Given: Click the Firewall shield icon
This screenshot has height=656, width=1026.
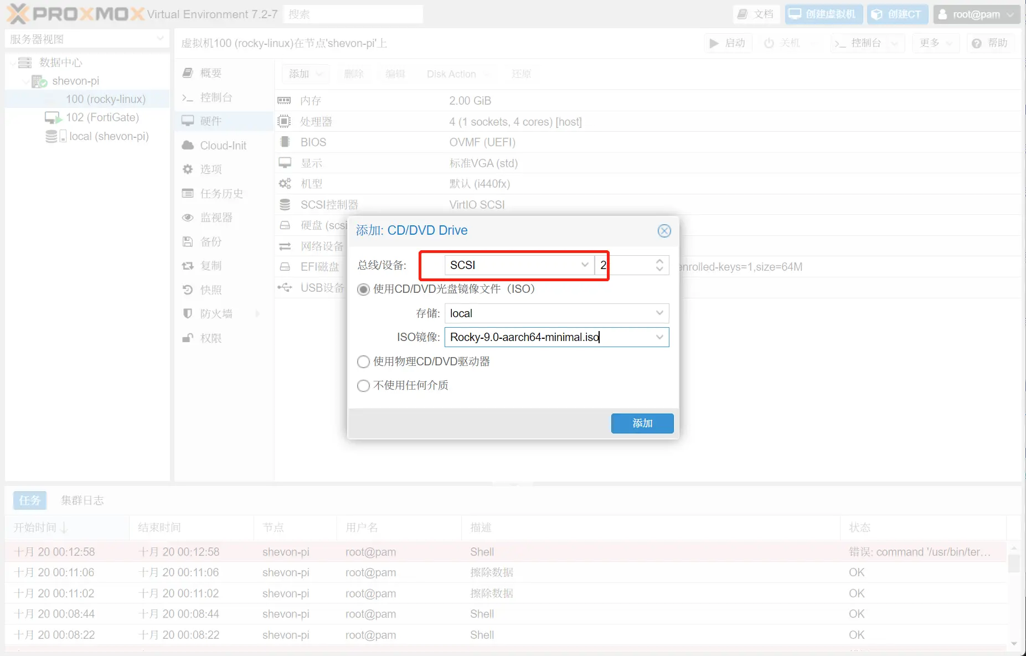Looking at the screenshot, I should coord(188,314).
